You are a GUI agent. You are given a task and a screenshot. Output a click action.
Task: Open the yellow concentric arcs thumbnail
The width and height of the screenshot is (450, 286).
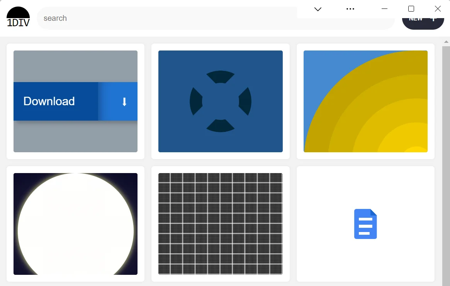click(x=365, y=101)
